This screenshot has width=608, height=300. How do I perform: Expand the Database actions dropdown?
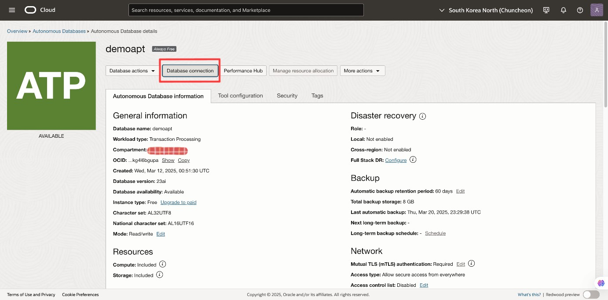click(x=132, y=71)
